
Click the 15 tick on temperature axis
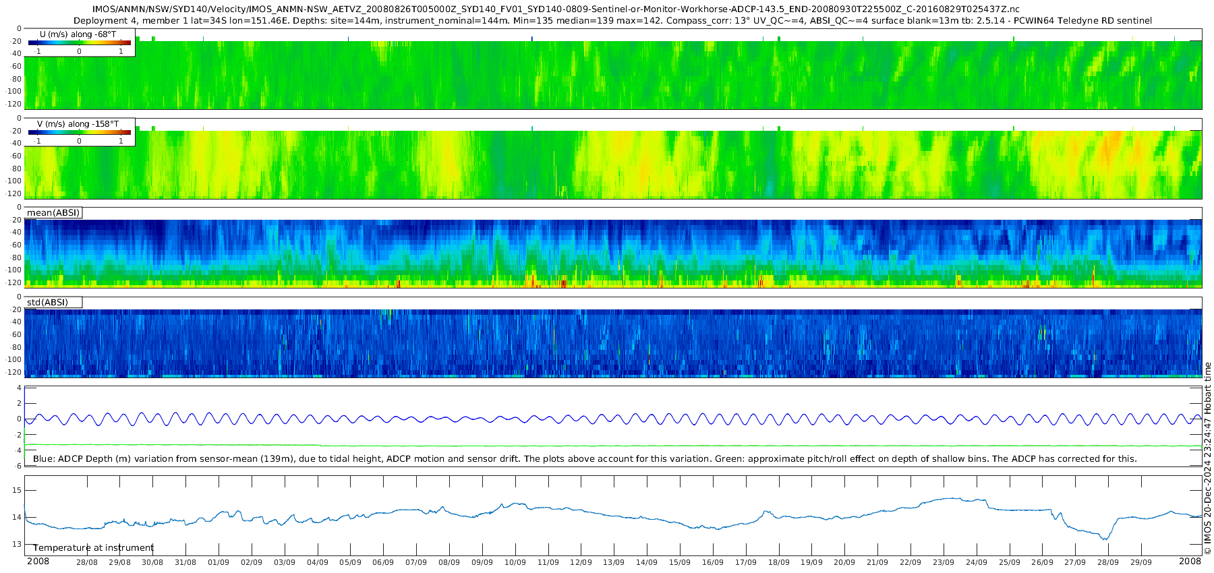[17, 490]
